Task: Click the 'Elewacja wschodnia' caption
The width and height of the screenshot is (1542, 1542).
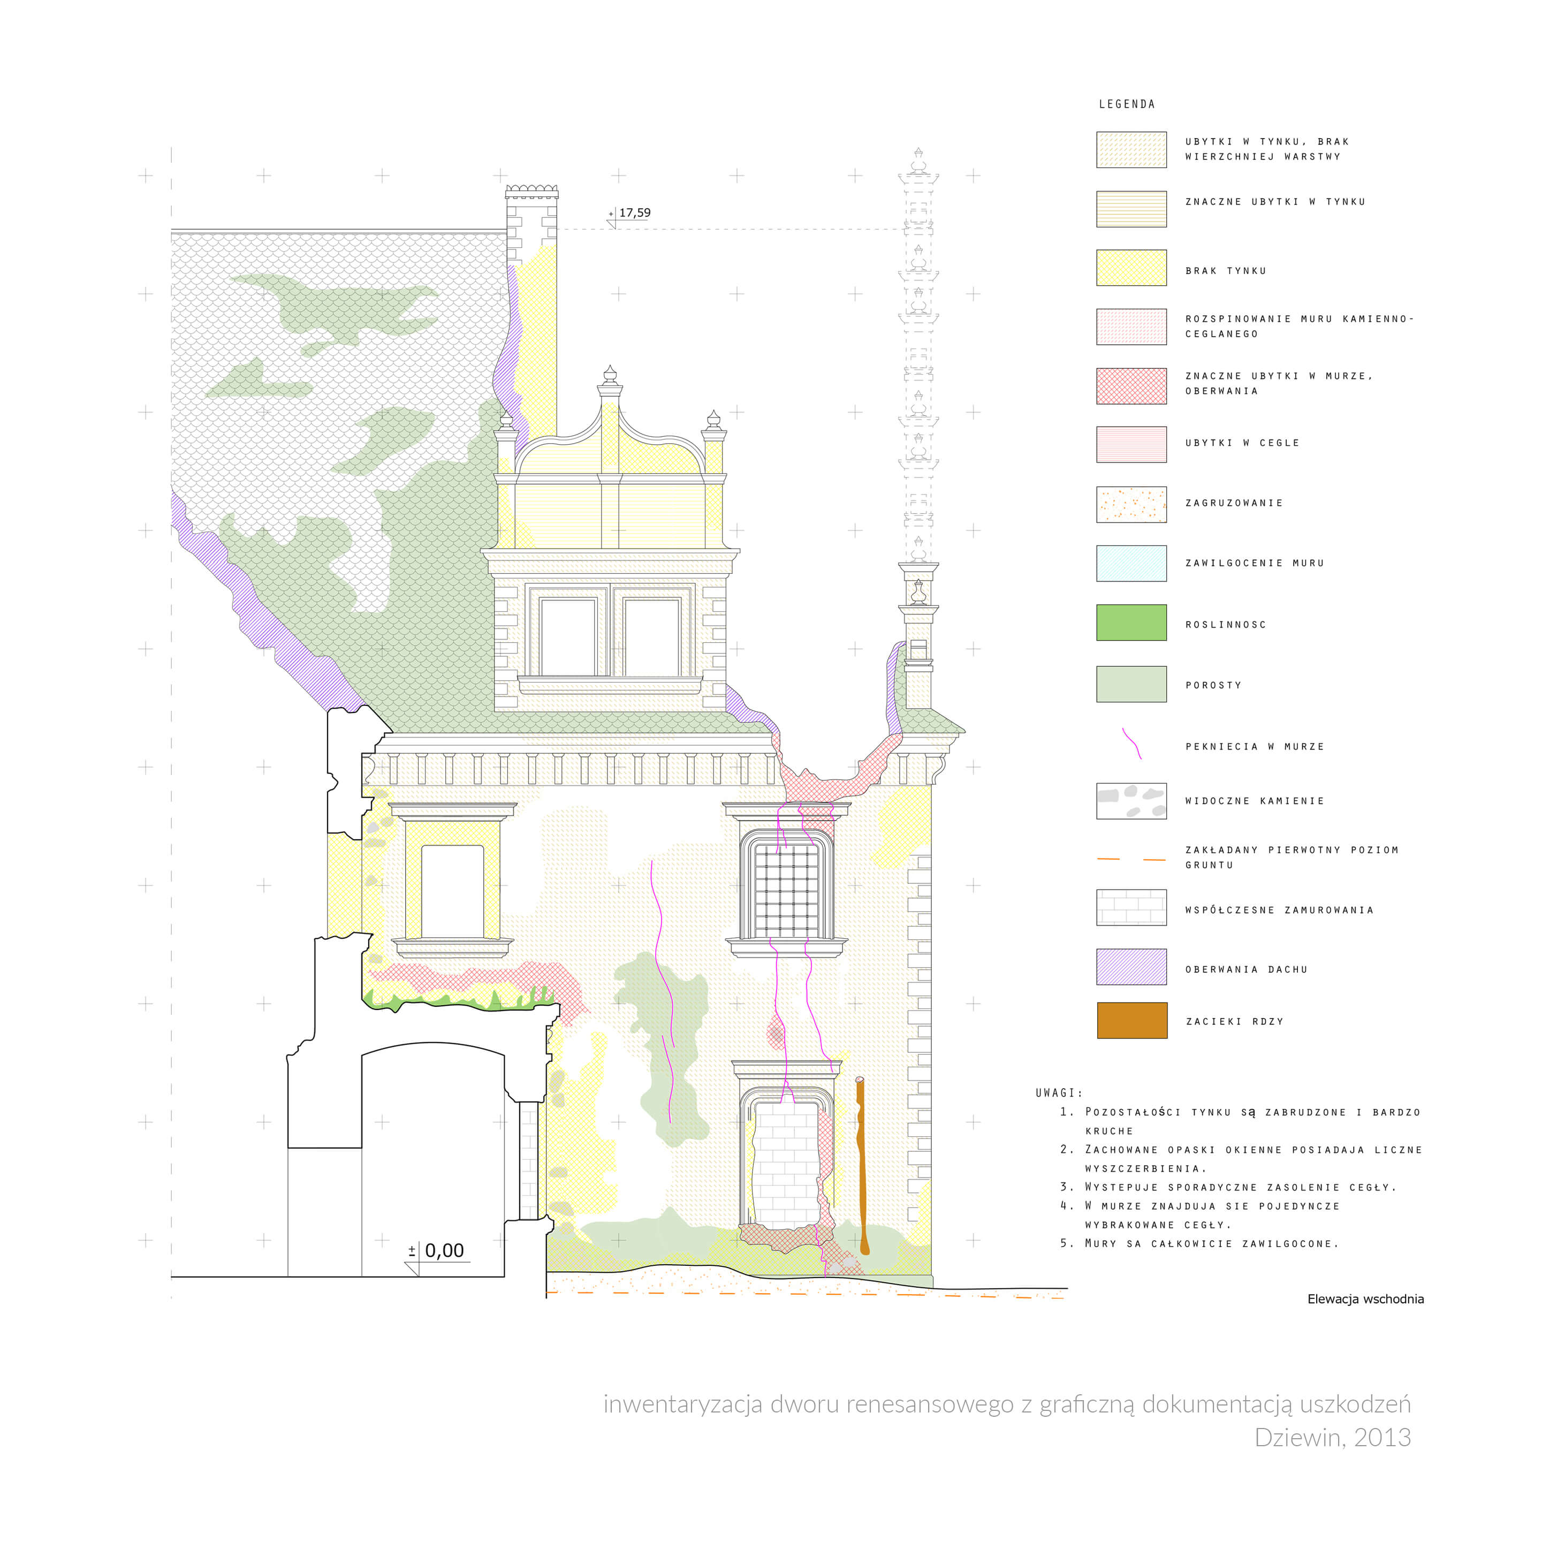Action: (x=1365, y=1298)
